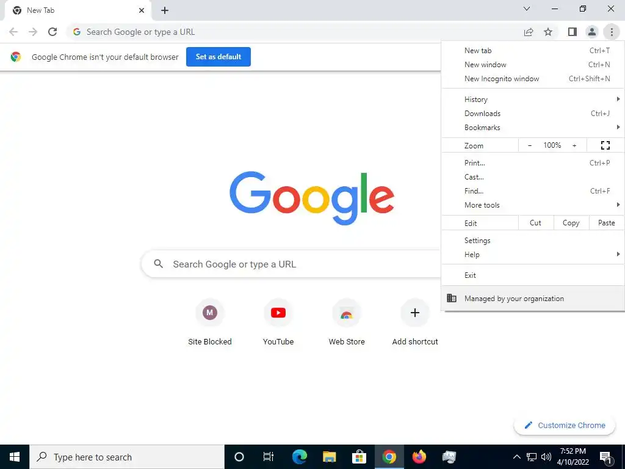The height and width of the screenshot is (469, 625).
Task: Launch Firefox from the taskbar
Action: pyautogui.click(x=419, y=457)
